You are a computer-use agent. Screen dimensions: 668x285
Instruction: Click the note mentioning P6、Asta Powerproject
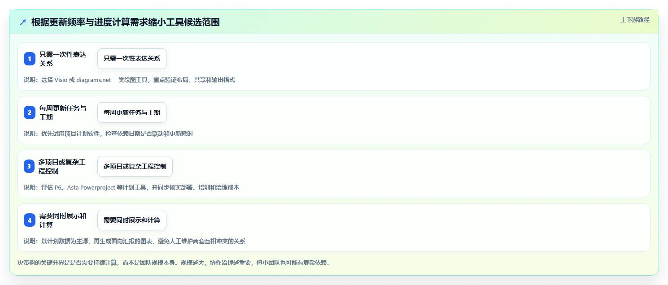(131, 187)
